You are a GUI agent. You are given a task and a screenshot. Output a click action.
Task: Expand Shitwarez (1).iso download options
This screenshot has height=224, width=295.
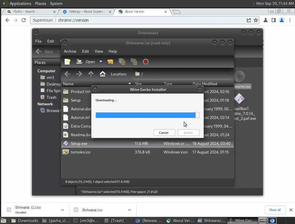[63, 210]
